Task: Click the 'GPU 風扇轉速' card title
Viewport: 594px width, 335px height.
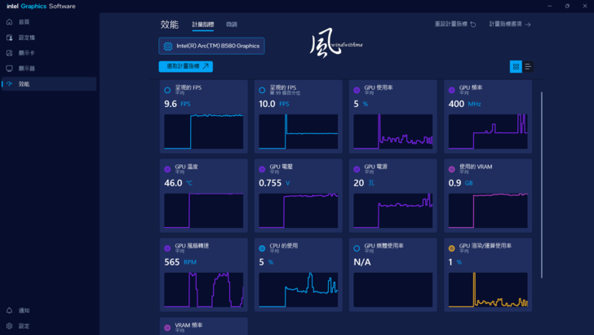Action: coord(192,246)
